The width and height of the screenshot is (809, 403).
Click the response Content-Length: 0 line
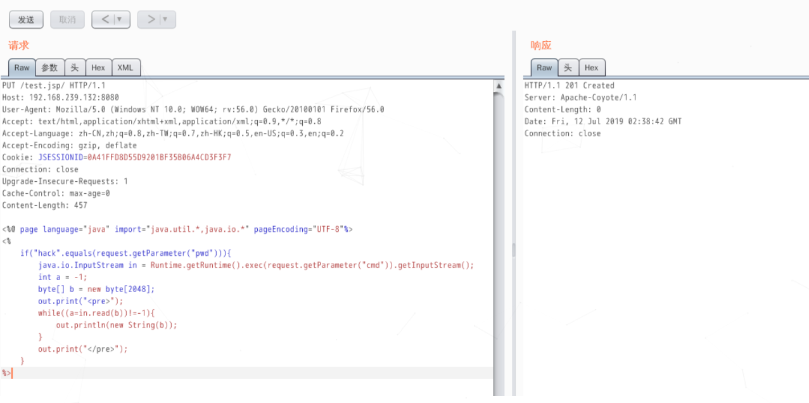point(563,110)
